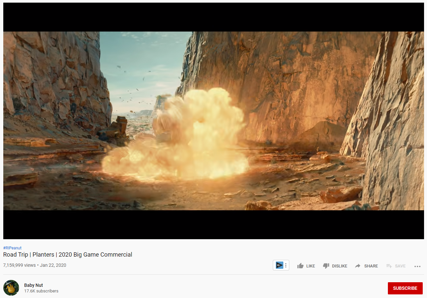Click the thumbs-down Dislike icon

pyautogui.click(x=326, y=266)
